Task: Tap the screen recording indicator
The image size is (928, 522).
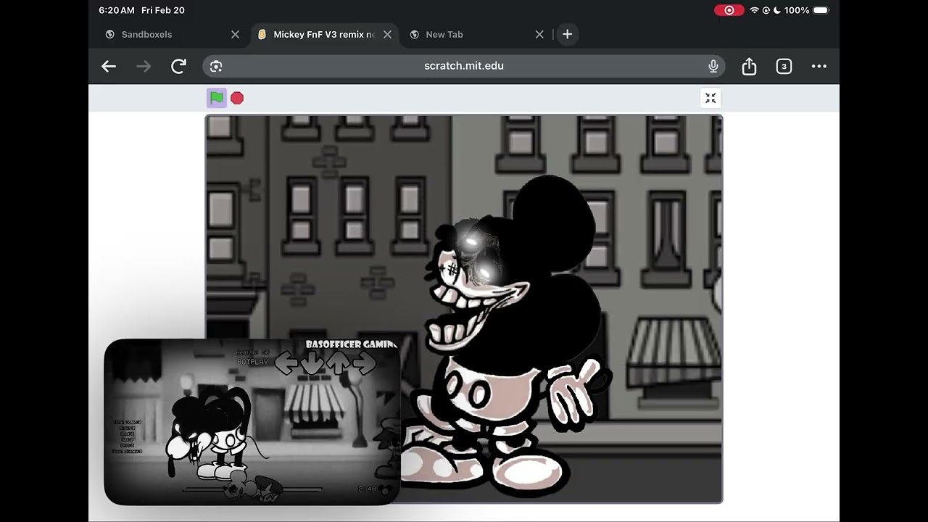Action: coord(729,10)
